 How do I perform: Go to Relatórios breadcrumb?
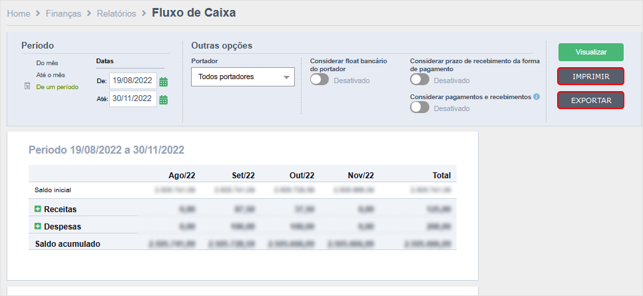click(x=116, y=13)
